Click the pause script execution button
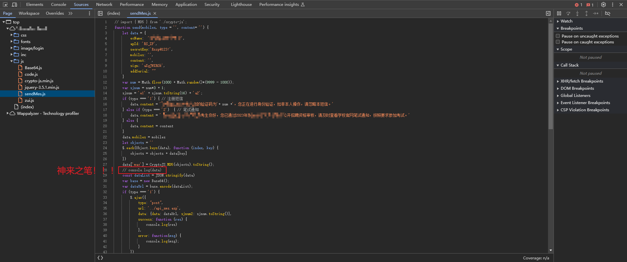Screen dimensions: 627x262 point(559,13)
